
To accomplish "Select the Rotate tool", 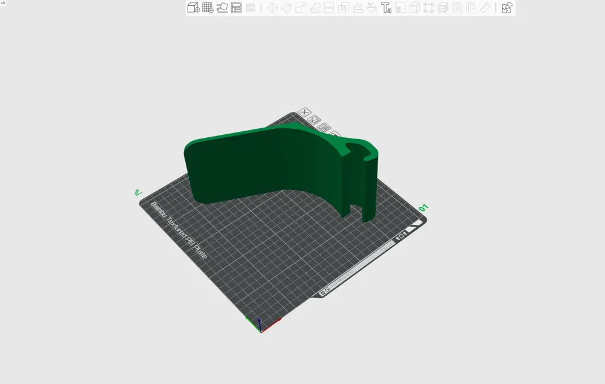I will click(x=287, y=8).
